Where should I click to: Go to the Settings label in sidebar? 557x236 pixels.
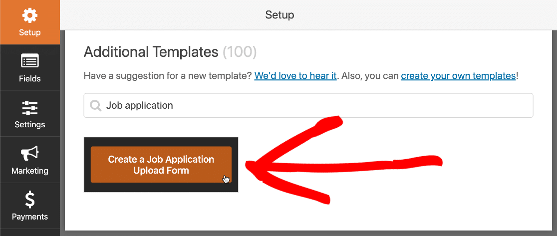(30, 125)
